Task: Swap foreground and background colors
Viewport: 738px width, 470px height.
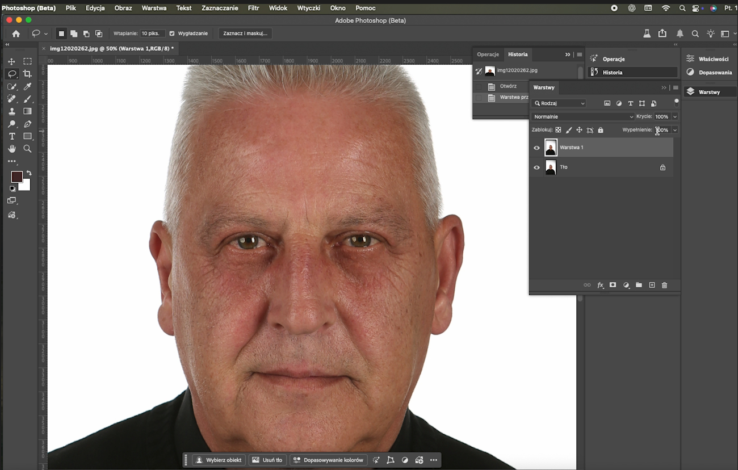Action: click(x=29, y=173)
